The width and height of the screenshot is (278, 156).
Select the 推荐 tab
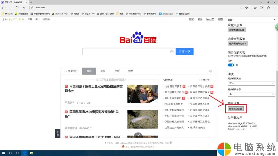tap(89, 71)
